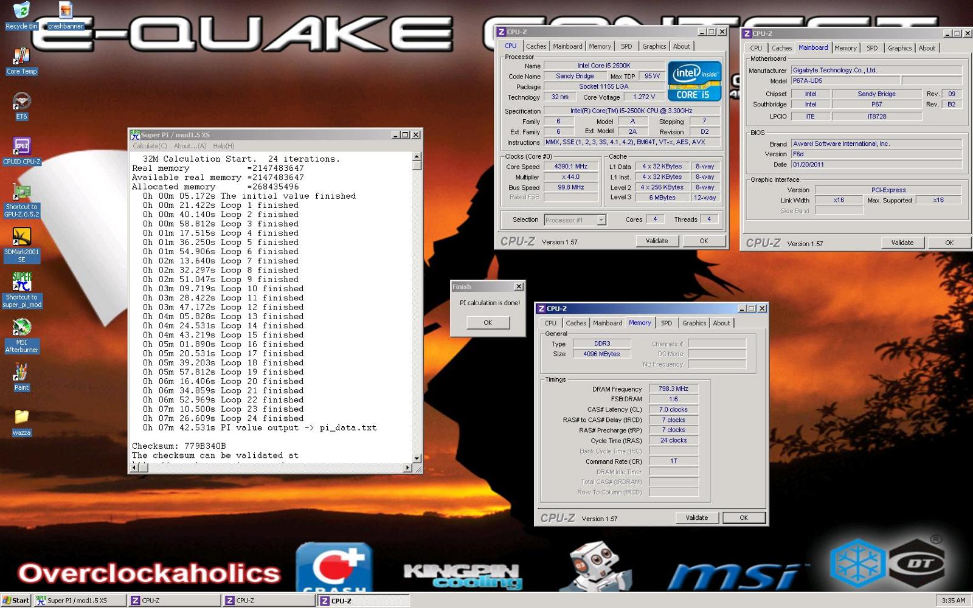Switch to Memory tab in CPU window
The width and height of the screenshot is (973, 608).
600,46
